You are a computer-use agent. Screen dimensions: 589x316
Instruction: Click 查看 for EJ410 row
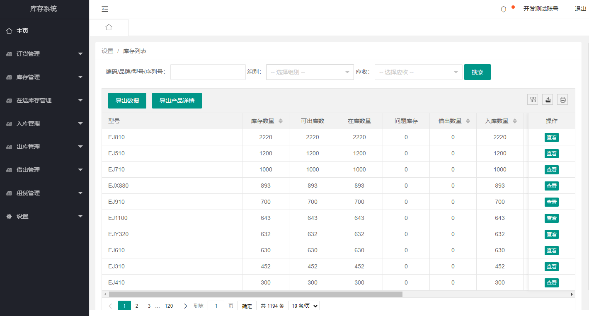coord(552,283)
